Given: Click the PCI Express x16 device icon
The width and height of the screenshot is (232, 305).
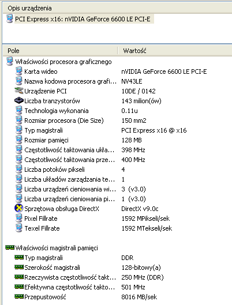Looking at the screenshot, I should click(9, 18).
